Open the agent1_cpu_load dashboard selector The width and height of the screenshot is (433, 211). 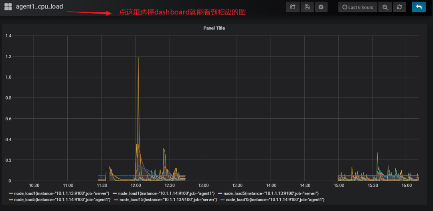tap(39, 7)
